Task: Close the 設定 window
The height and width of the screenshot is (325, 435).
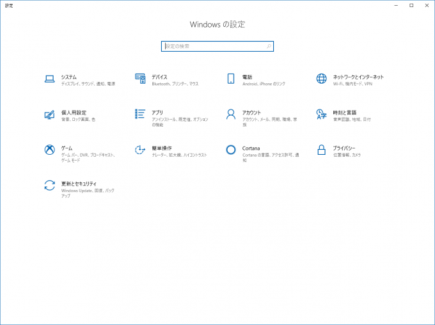Action: pos(427,6)
